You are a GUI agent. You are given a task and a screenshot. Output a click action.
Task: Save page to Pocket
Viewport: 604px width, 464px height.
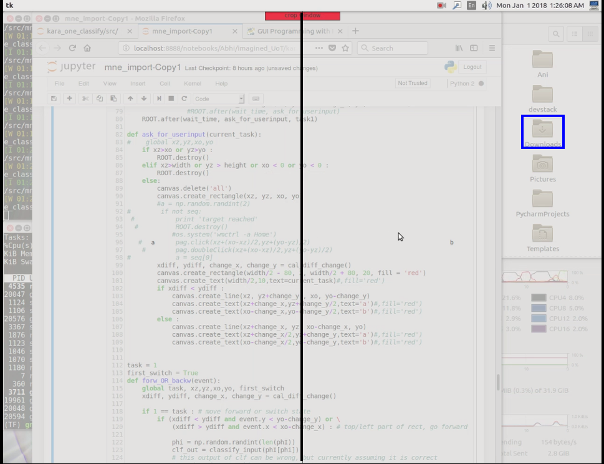coord(332,48)
